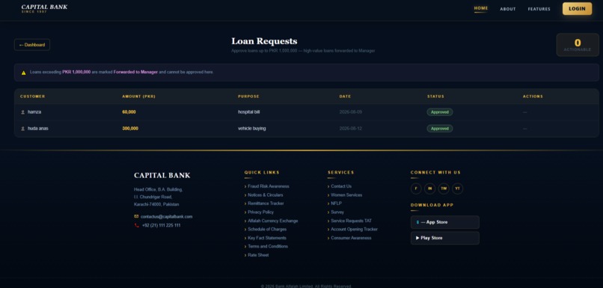
Task: Click the Capital Bank logo in header
Action: 44,8
